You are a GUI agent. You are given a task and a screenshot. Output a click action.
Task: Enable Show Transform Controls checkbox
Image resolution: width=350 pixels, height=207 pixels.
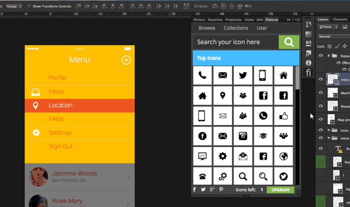pyautogui.click(x=29, y=6)
